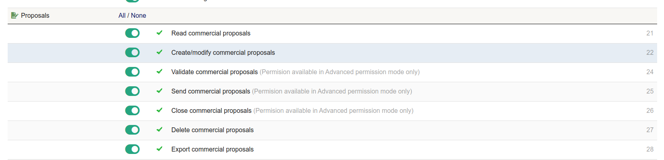664x160 pixels.
Task: Turn off Export commercial proposals toggle
Action: click(x=132, y=149)
